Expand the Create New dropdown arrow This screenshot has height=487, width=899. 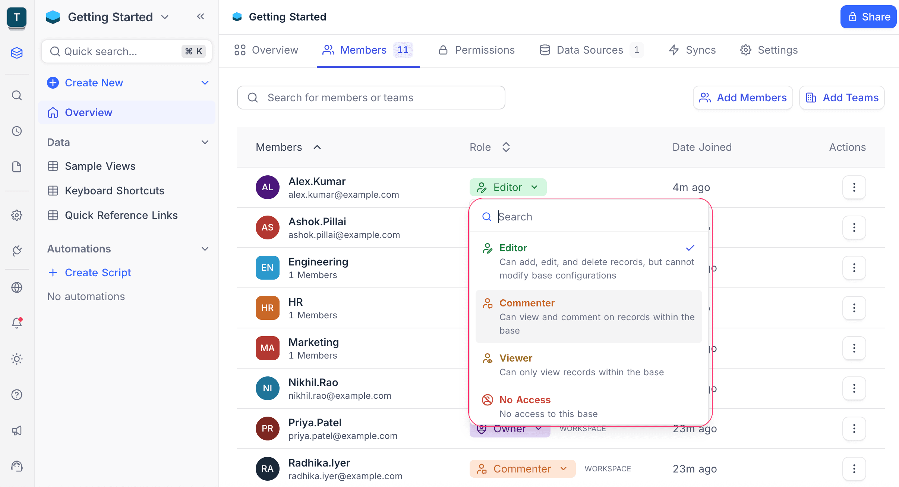[205, 83]
